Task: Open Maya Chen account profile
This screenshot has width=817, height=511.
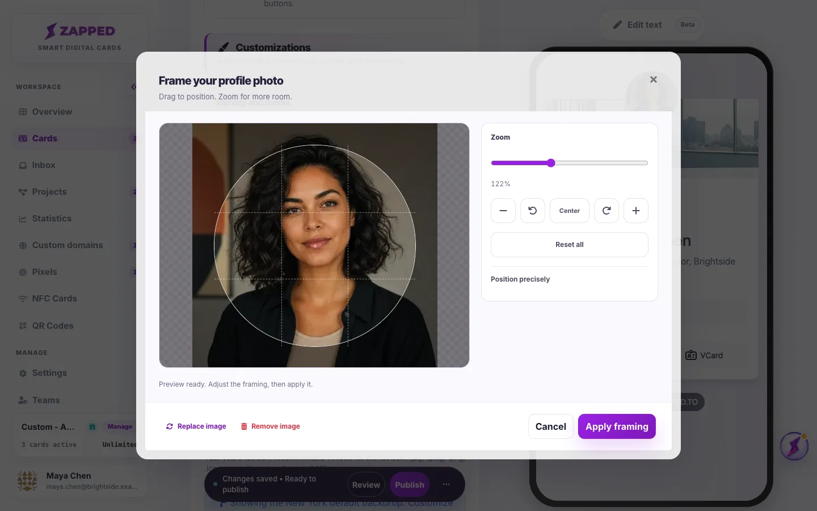Action: point(79,481)
